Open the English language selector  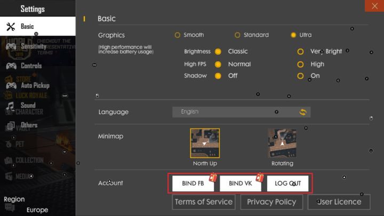click(x=235, y=112)
